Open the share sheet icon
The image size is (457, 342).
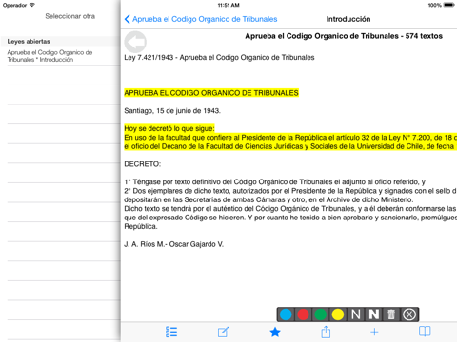(326, 332)
